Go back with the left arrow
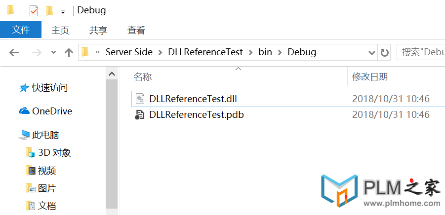The height and width of the screenshot is (215, 445). [x=14, y=52]
